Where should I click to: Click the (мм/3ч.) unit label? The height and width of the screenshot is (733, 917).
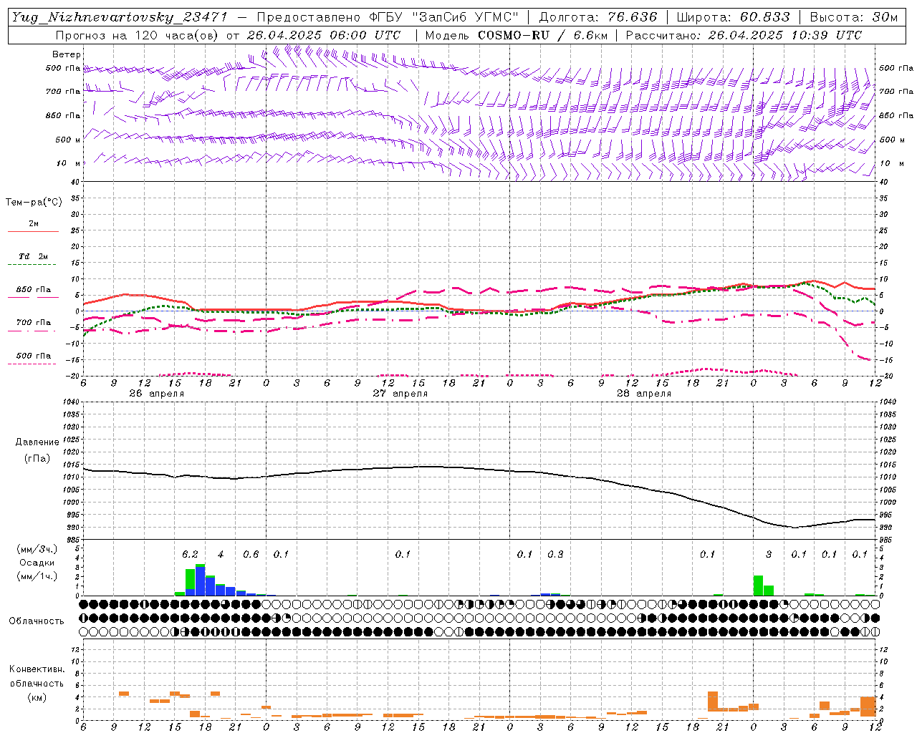37,549
